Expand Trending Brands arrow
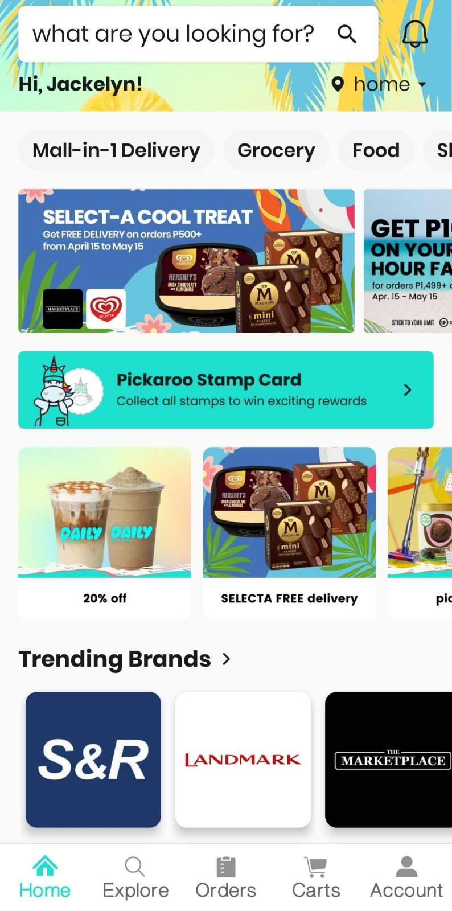This screenshot has width=452, height=911. (x=227, y=659)
